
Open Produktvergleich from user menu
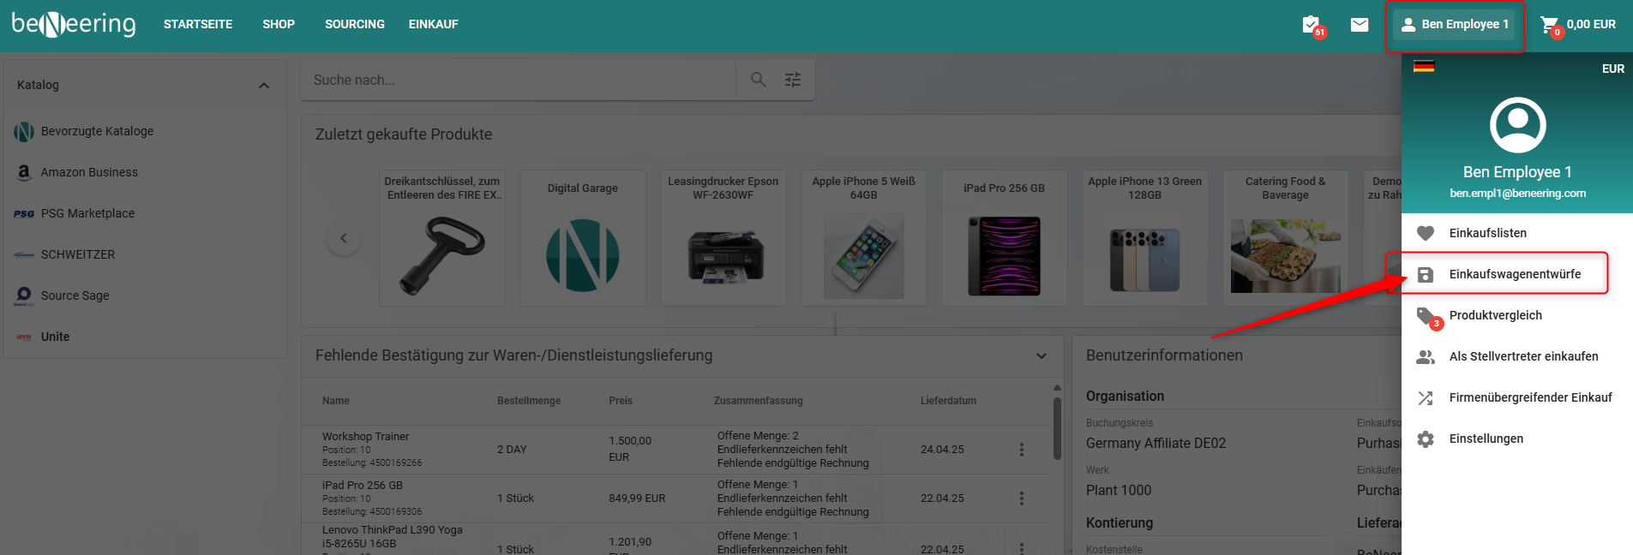pyautogui.click(x=1517, y=315)
